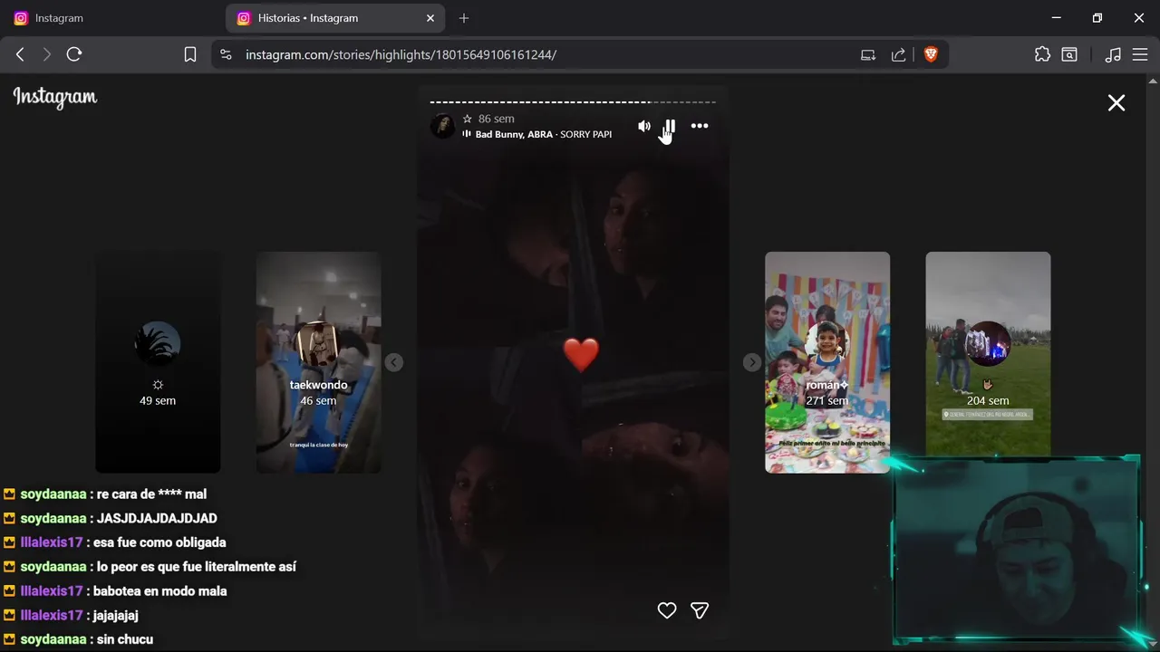This screenshot has width=1160, height=652.
Task: Click chat message 'jajajajaj'
Action: 116,615
